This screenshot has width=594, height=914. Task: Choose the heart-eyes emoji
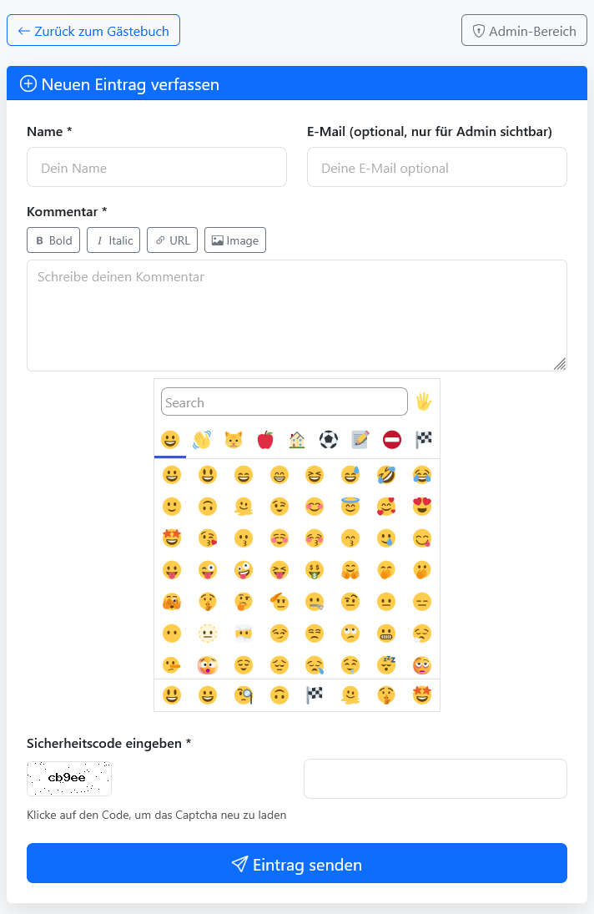422,507
